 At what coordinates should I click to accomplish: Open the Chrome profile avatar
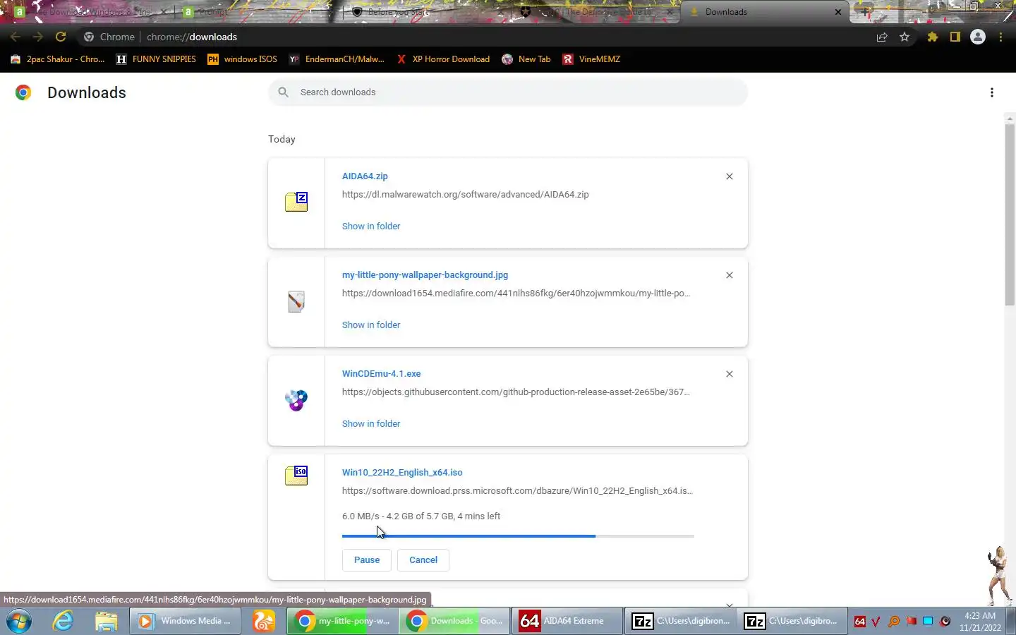[978, 37]
